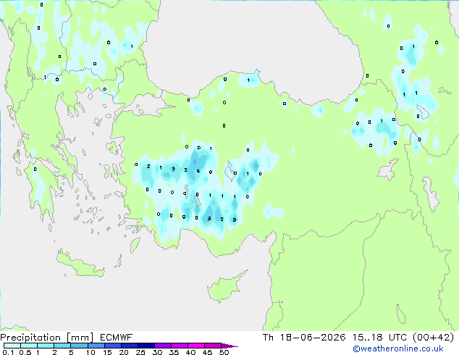Select the 0.1–0.5 mm legend swatch
Image resolution: width=459 pixels, height=355 pixels.
click(x=12, y=346)
